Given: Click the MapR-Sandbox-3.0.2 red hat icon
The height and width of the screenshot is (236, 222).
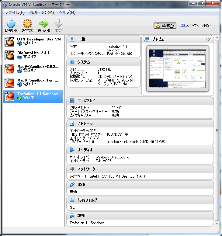Looking at the screenshot, I should pos(9,69).
